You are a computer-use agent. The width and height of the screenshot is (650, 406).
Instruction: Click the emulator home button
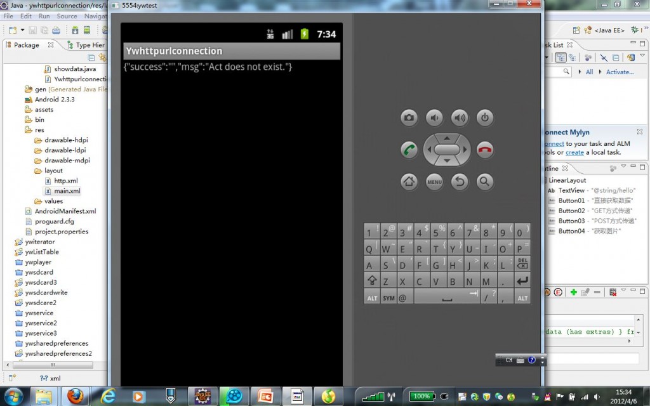[409, 181]
